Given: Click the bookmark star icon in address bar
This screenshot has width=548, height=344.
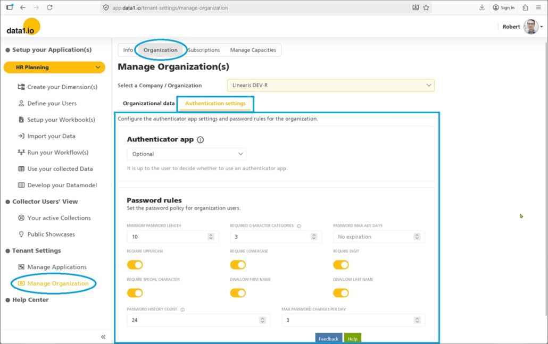Looking at the screenshot, I should pos(426,7).
